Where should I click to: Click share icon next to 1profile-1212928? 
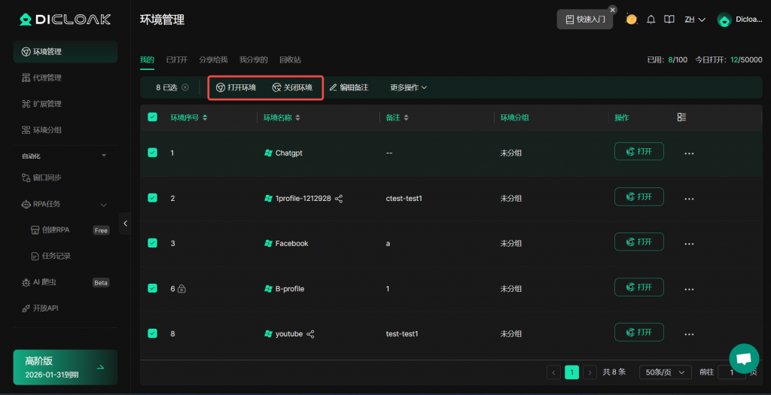[339, 199]
